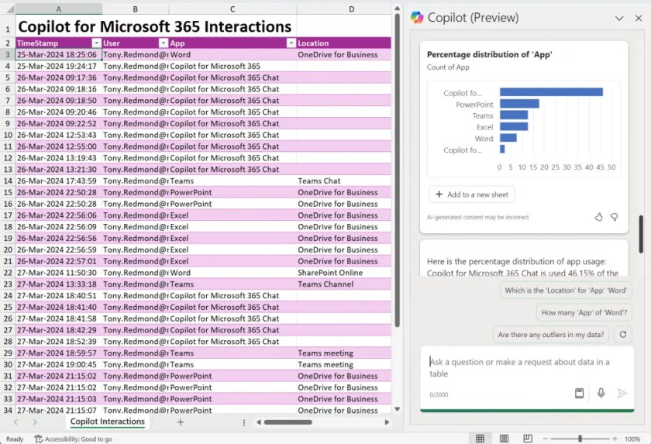Switch to Page Layout view
This screenshot has width=651, height=444.
point(504,439)
